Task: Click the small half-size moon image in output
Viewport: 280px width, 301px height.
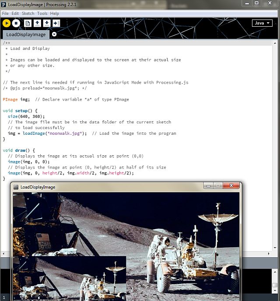Action: pyautogui.click(x=70, y=278)
